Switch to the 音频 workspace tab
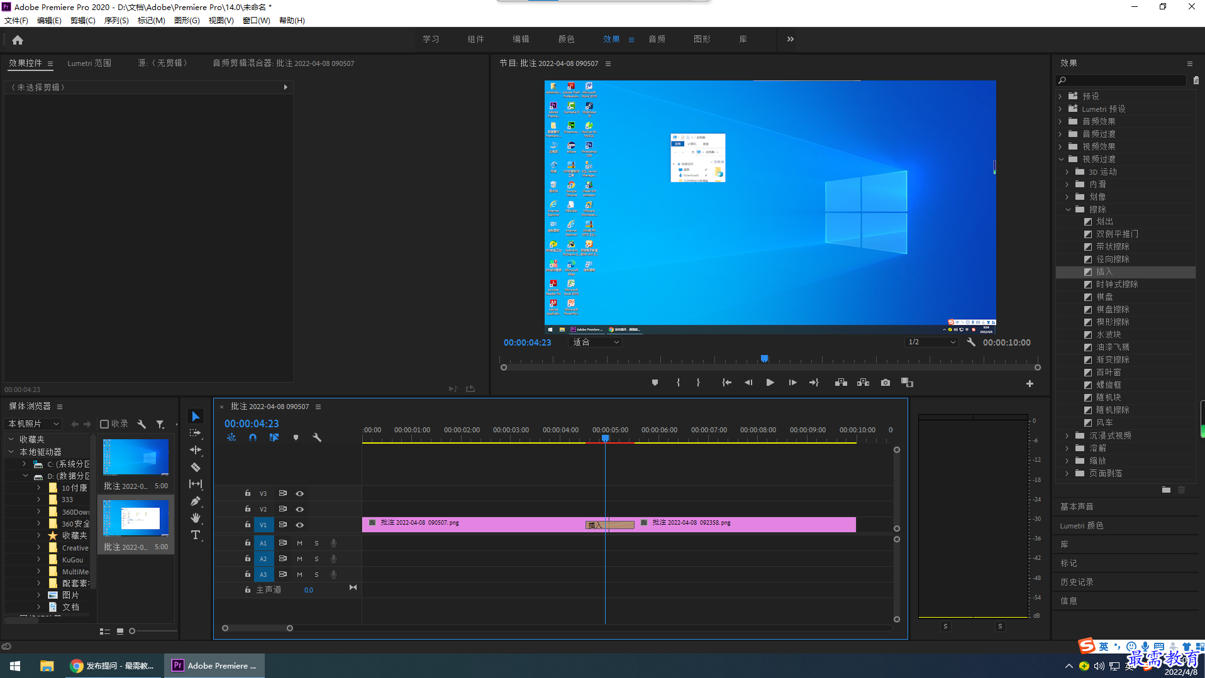Image resolution: width=1205 pixels, height=678 pixels. [657, 39]
